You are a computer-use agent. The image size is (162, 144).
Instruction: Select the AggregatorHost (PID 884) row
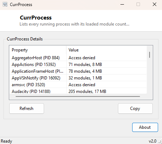tap(78, 58)
